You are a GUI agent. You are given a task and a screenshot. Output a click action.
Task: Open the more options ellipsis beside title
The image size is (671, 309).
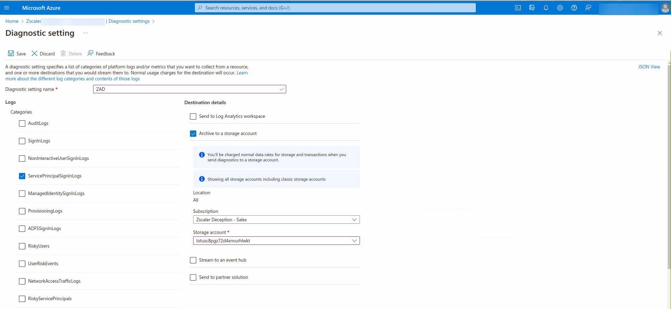pos(86,33)
